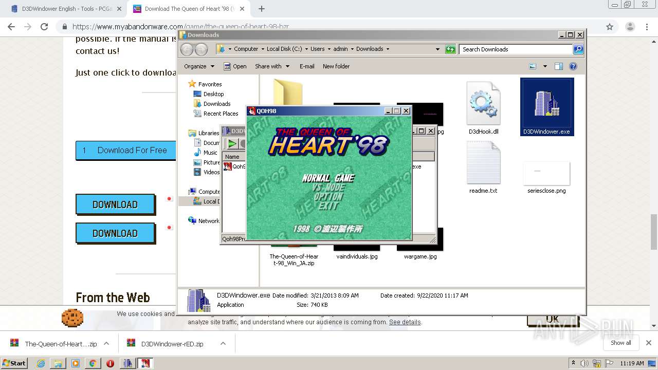Open the Organize dropdown menu
The width and height of the screenshot is (658, 370).
click(199, 66)
